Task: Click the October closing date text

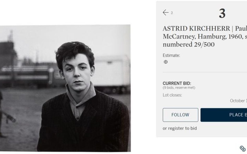Action: 238,101
